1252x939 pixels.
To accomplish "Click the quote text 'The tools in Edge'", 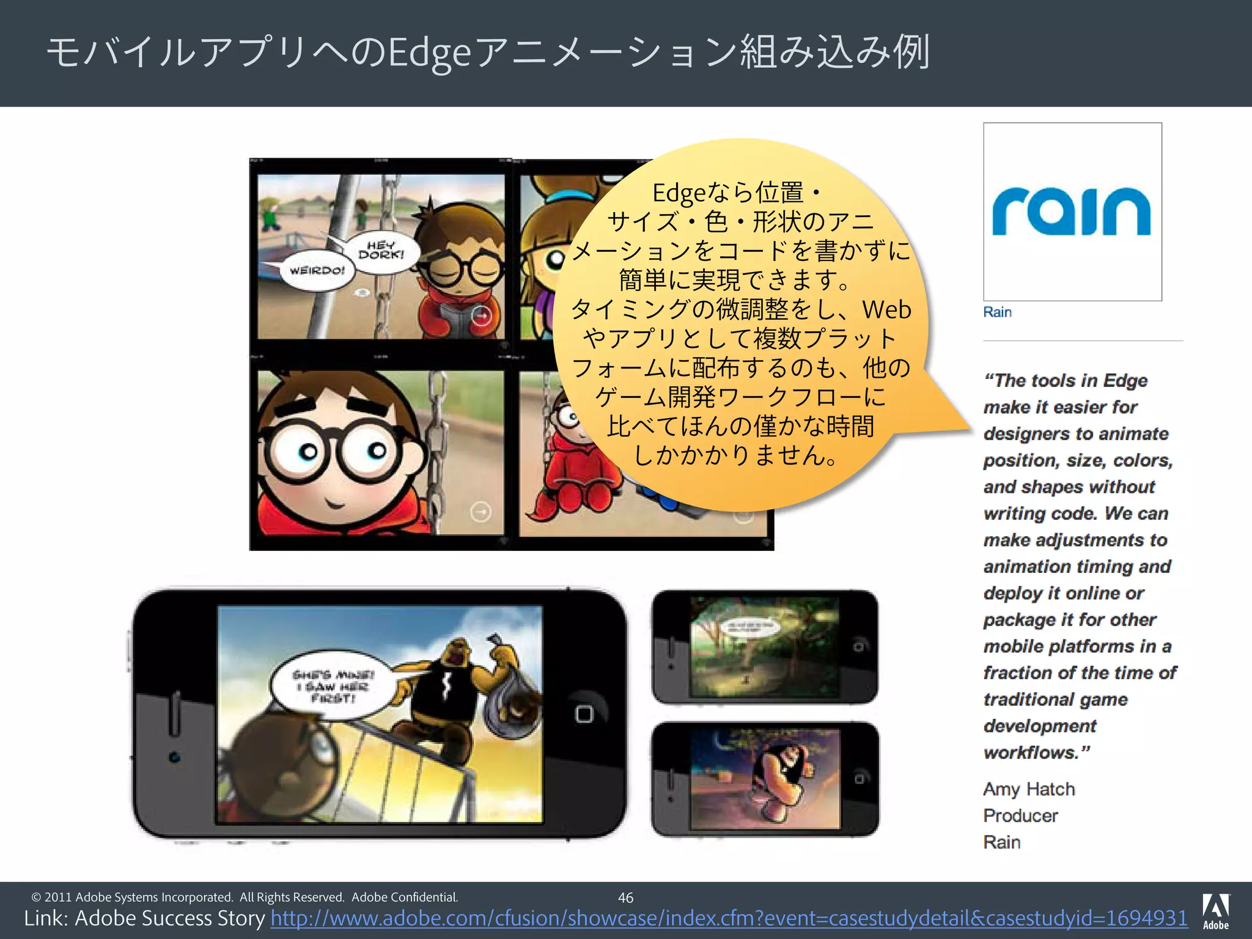I will click(1066, 380).
